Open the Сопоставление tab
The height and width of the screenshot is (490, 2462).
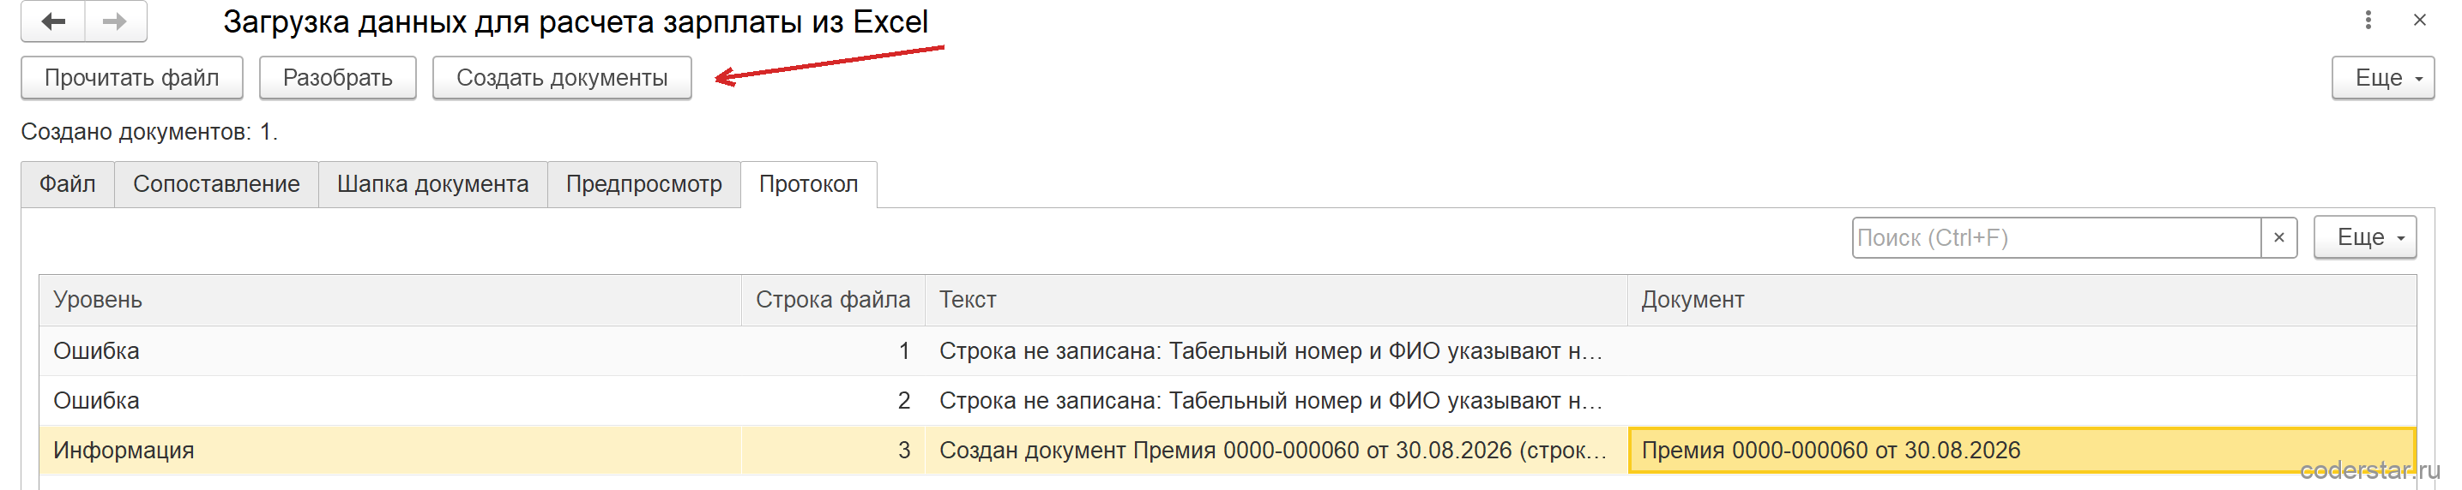click(217, 184)
